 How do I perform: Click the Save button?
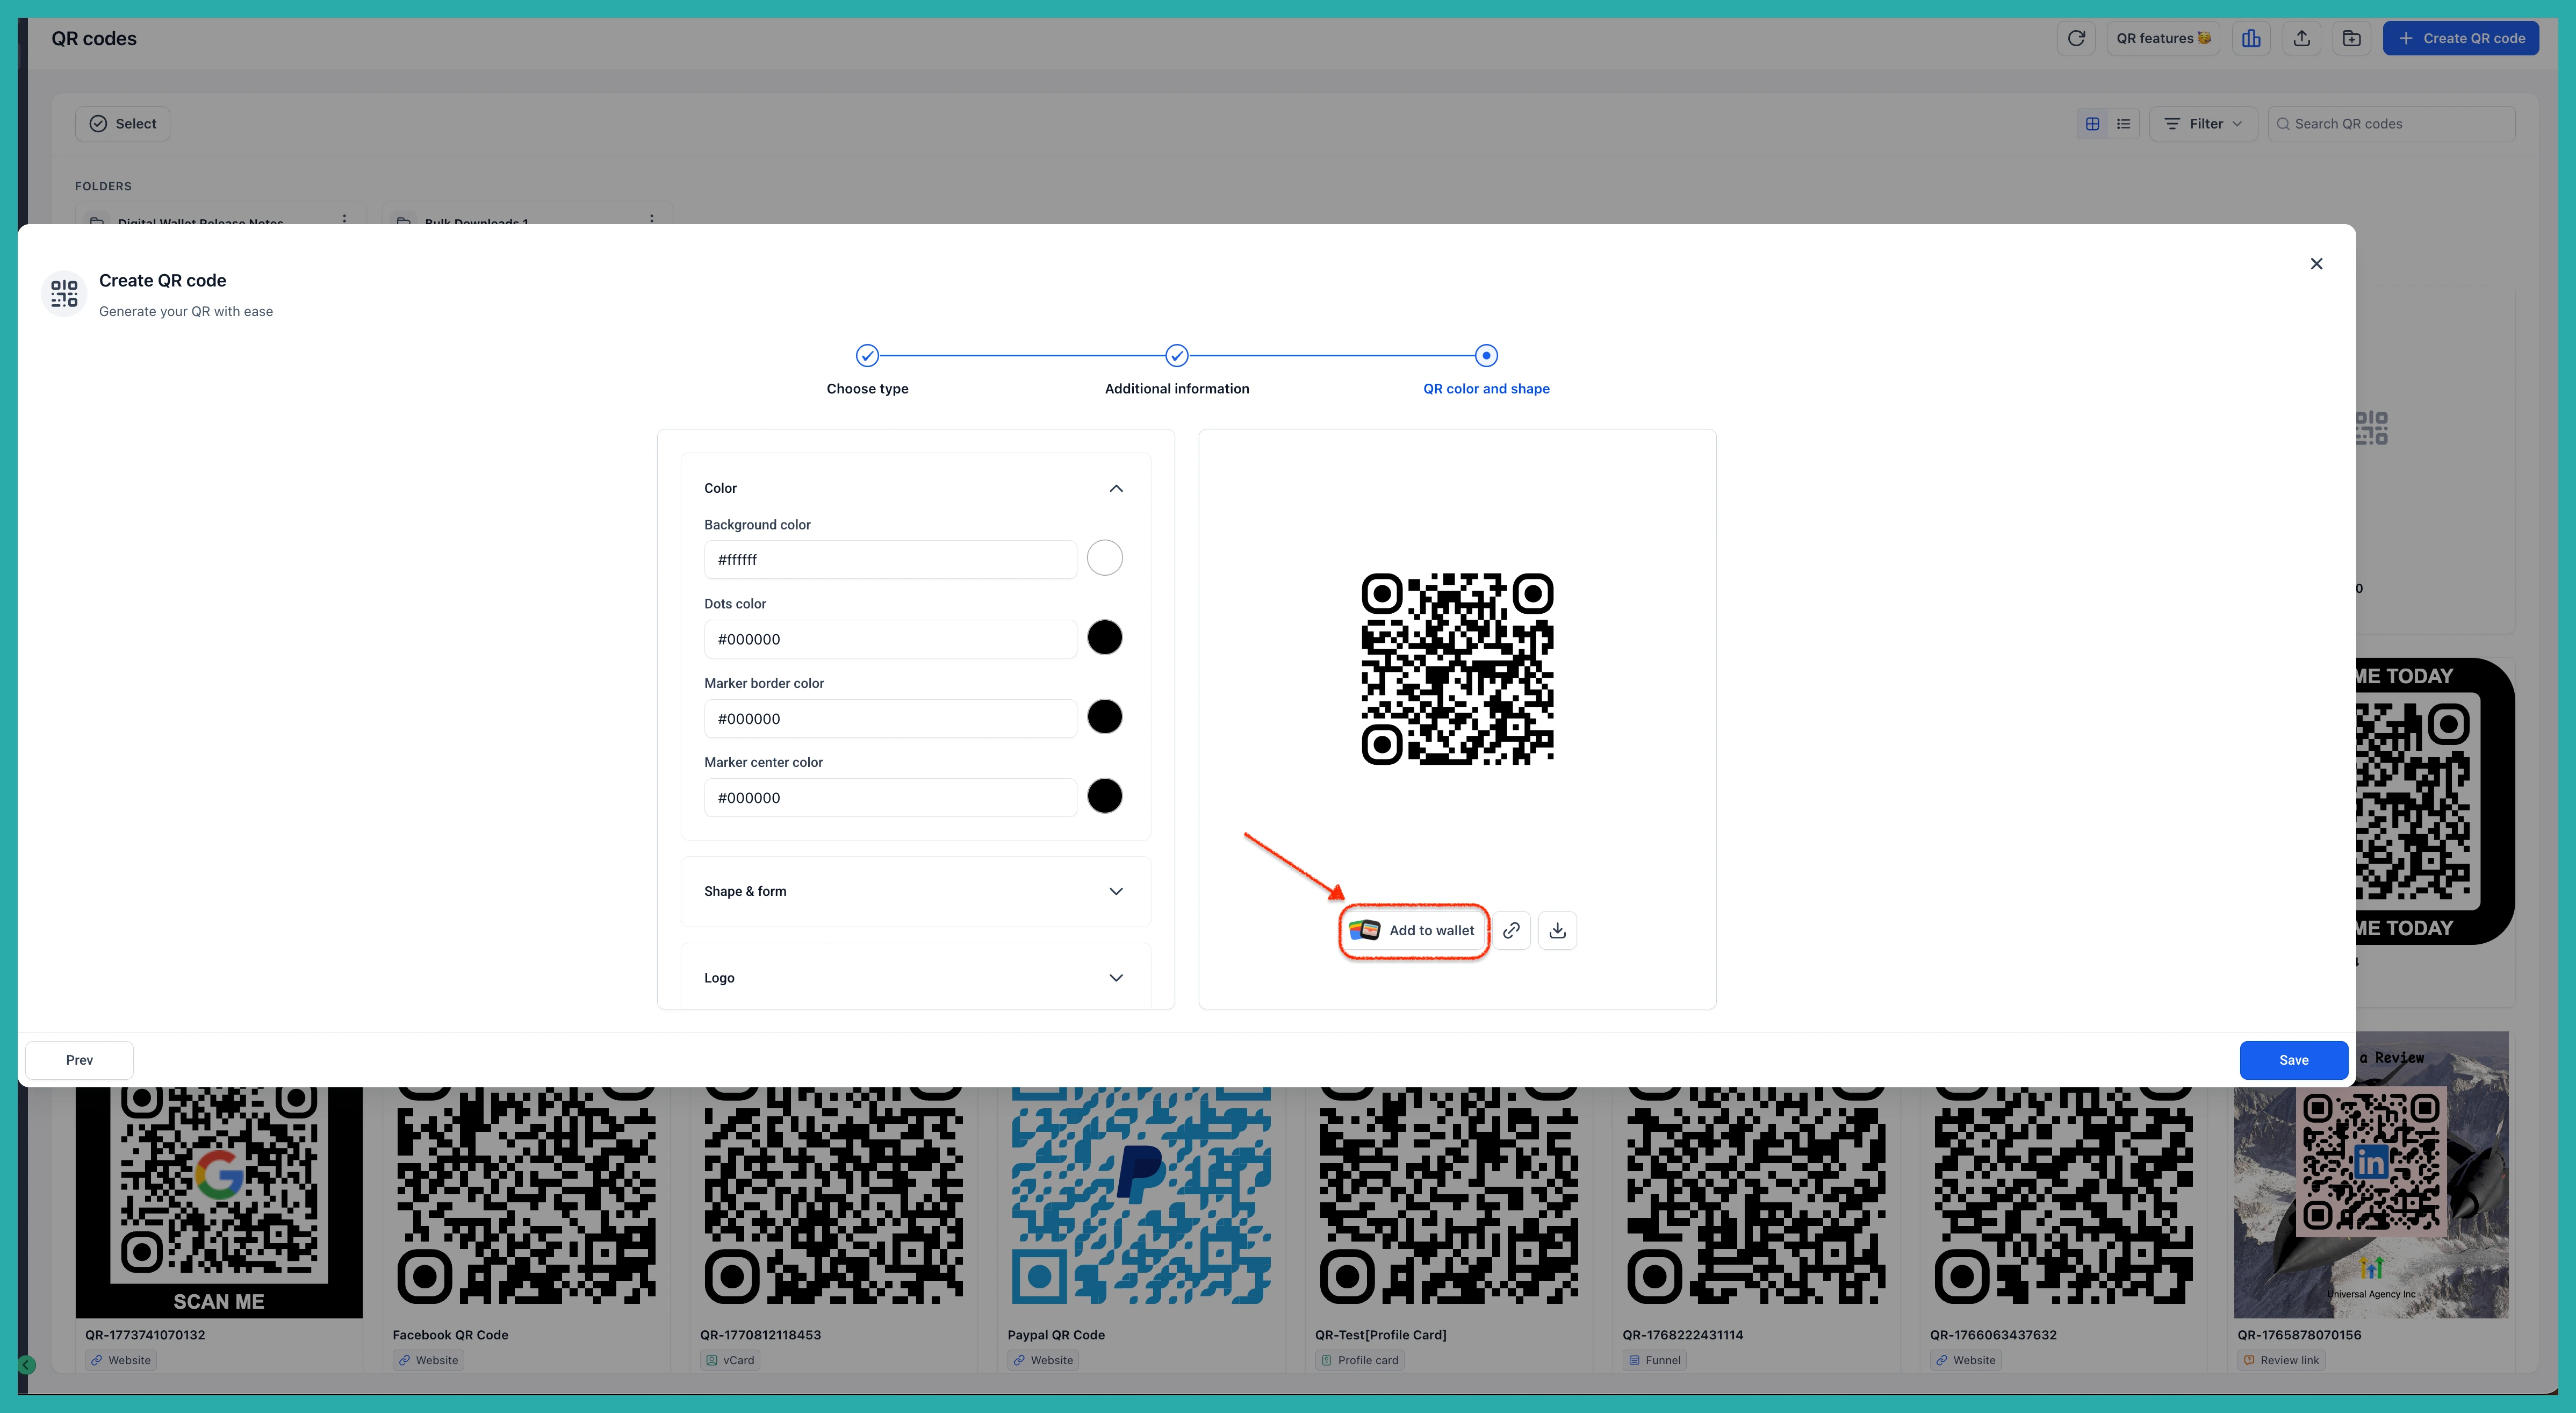[2293, 1060]
